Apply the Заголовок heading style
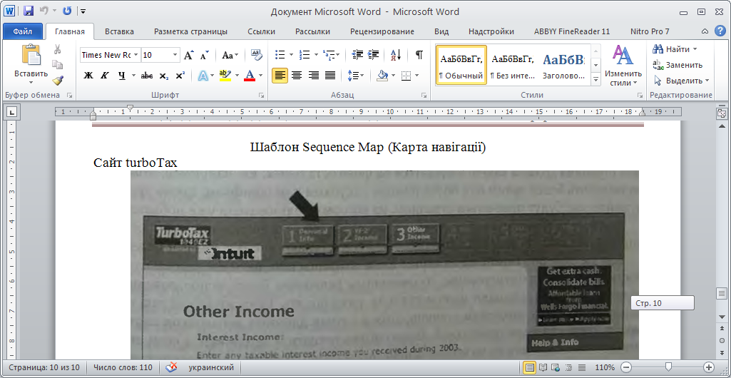This screenshot has height=378, width=731. coord(563,65)
